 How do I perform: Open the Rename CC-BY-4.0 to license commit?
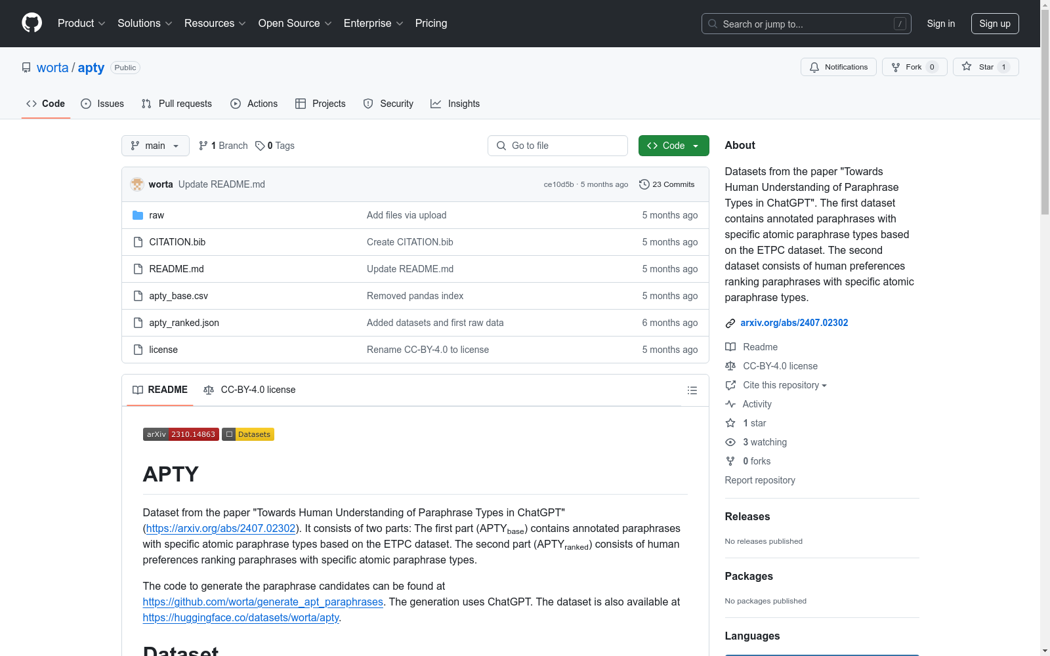pyautogui.click(x=428, y=350)
